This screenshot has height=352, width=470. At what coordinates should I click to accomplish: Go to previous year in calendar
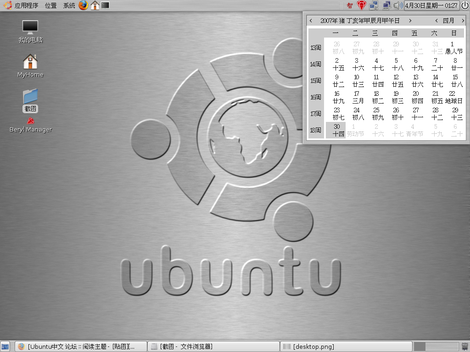(x=311, y=21)
